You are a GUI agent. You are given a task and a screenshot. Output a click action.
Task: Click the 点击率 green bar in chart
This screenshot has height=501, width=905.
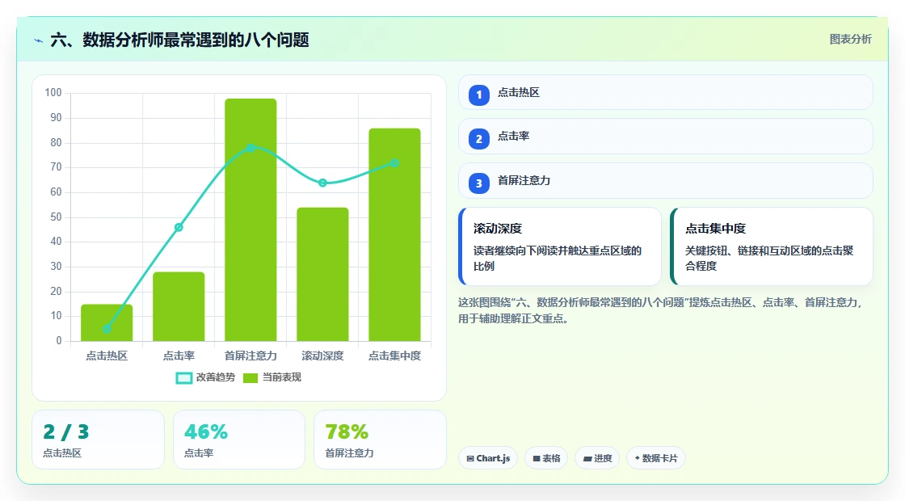179,306
